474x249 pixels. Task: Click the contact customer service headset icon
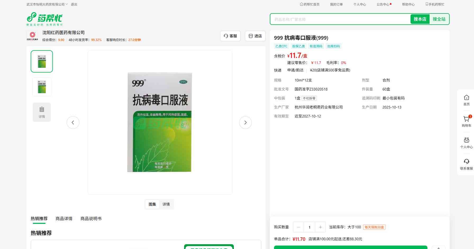466,162
